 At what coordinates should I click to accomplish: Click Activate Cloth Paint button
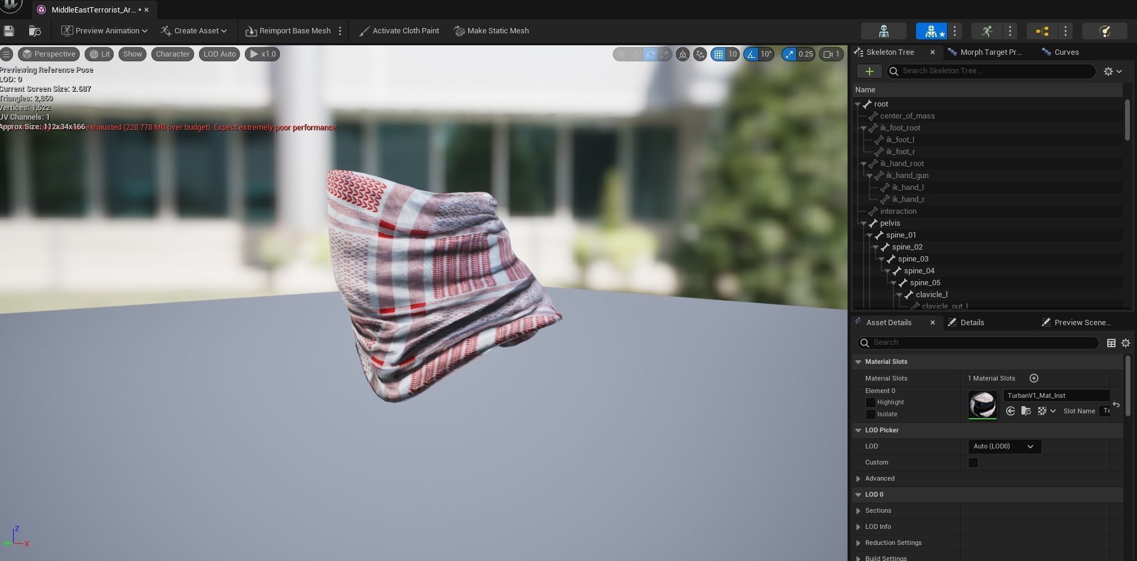click(399, 31)
